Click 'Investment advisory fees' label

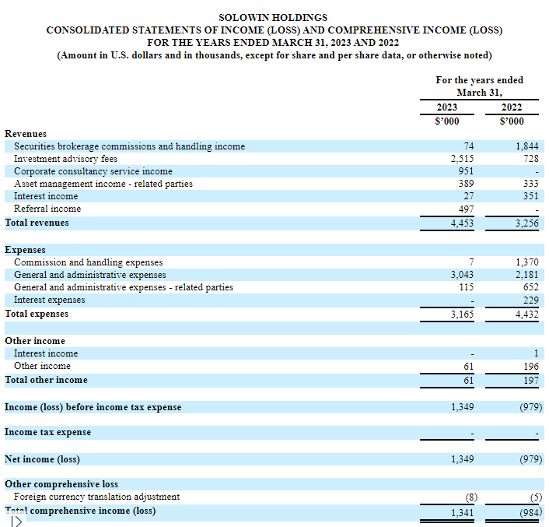tap(65, 159)
